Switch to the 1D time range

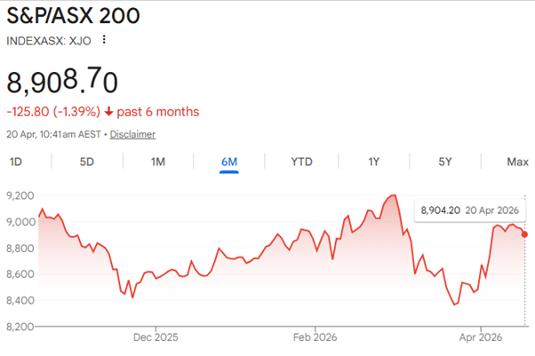16,162
